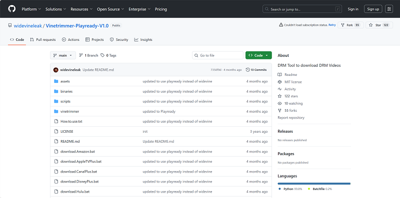Open the widevineleak owner profile link

click(27, 26)
